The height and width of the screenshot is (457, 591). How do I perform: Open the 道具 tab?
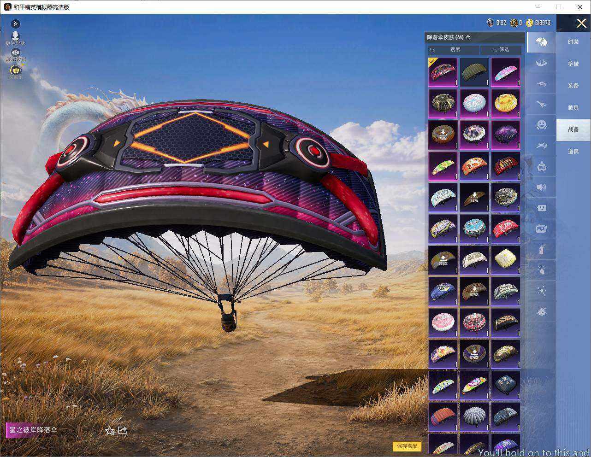click(573, 152)
